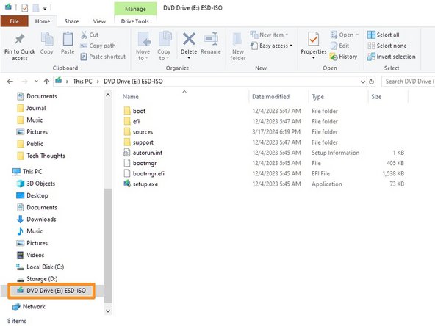Open Customize Quick Access Toolbar dropdown
The height and width of the screenshot is (326, 435).
tap(45, 8)
